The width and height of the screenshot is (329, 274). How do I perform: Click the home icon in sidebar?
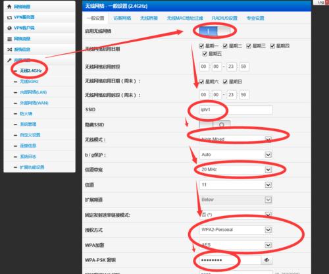click(9, 7)
